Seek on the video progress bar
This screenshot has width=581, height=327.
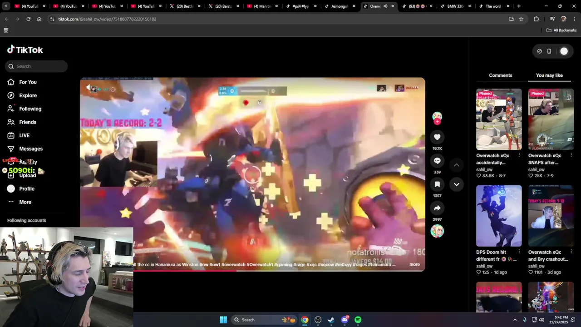click(252, 271)
